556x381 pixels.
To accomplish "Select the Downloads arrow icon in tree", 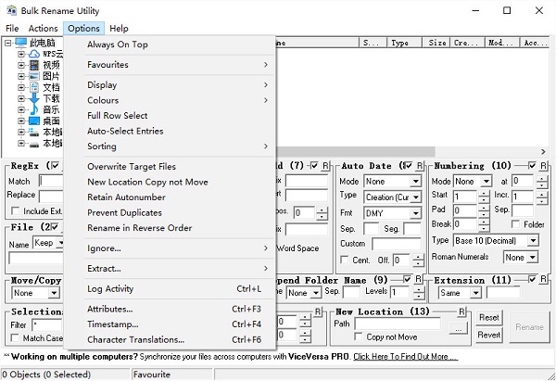I will click(34, 98).
